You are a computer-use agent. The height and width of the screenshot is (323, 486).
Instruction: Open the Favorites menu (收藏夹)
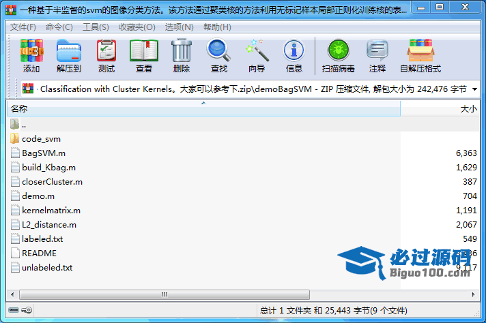click(137, 27)
